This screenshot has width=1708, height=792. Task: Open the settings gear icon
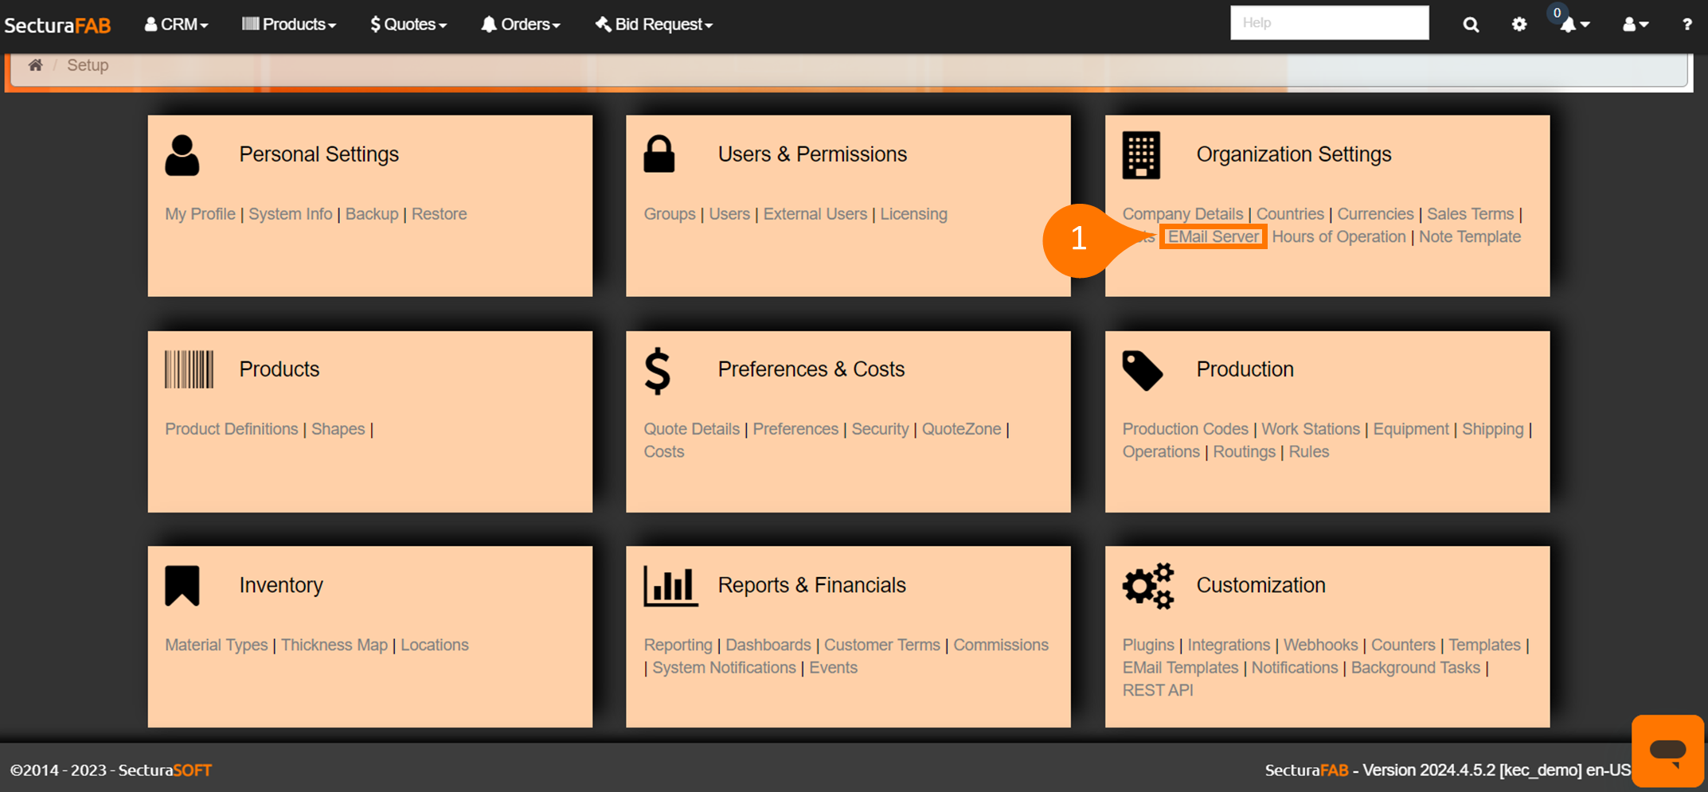(1519, 25)
